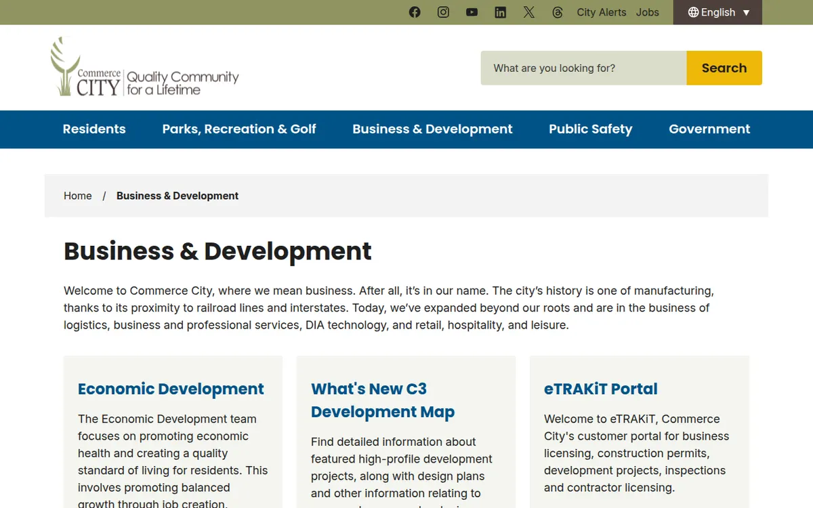Click the 'Welcome to Commerce City' intro paragraph
Viewport: 813px width, 508px height.
pyautogui.click(x=389, y=308)
